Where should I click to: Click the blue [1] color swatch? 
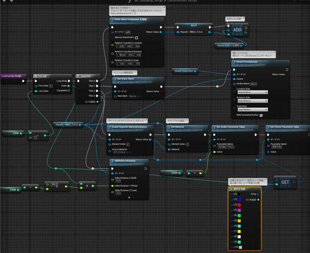[239, 199]
